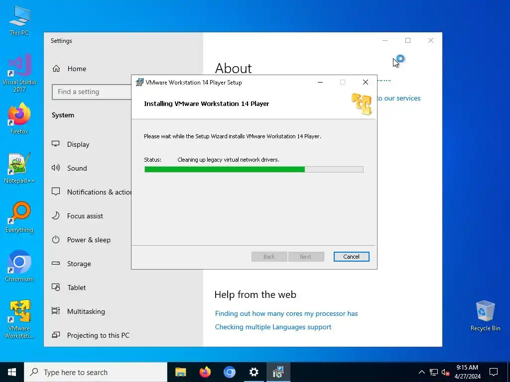Open Power & sleep settings
Screen dimensions: 510x382
(x=81, y=240)
